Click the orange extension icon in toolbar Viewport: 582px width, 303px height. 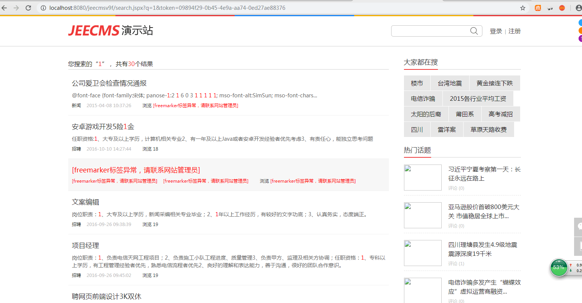pyautogui.click(x=538, y=8)
